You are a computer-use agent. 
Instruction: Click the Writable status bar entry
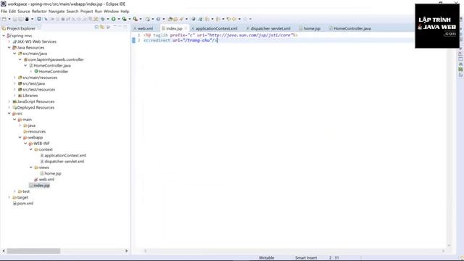coord(266,258)
